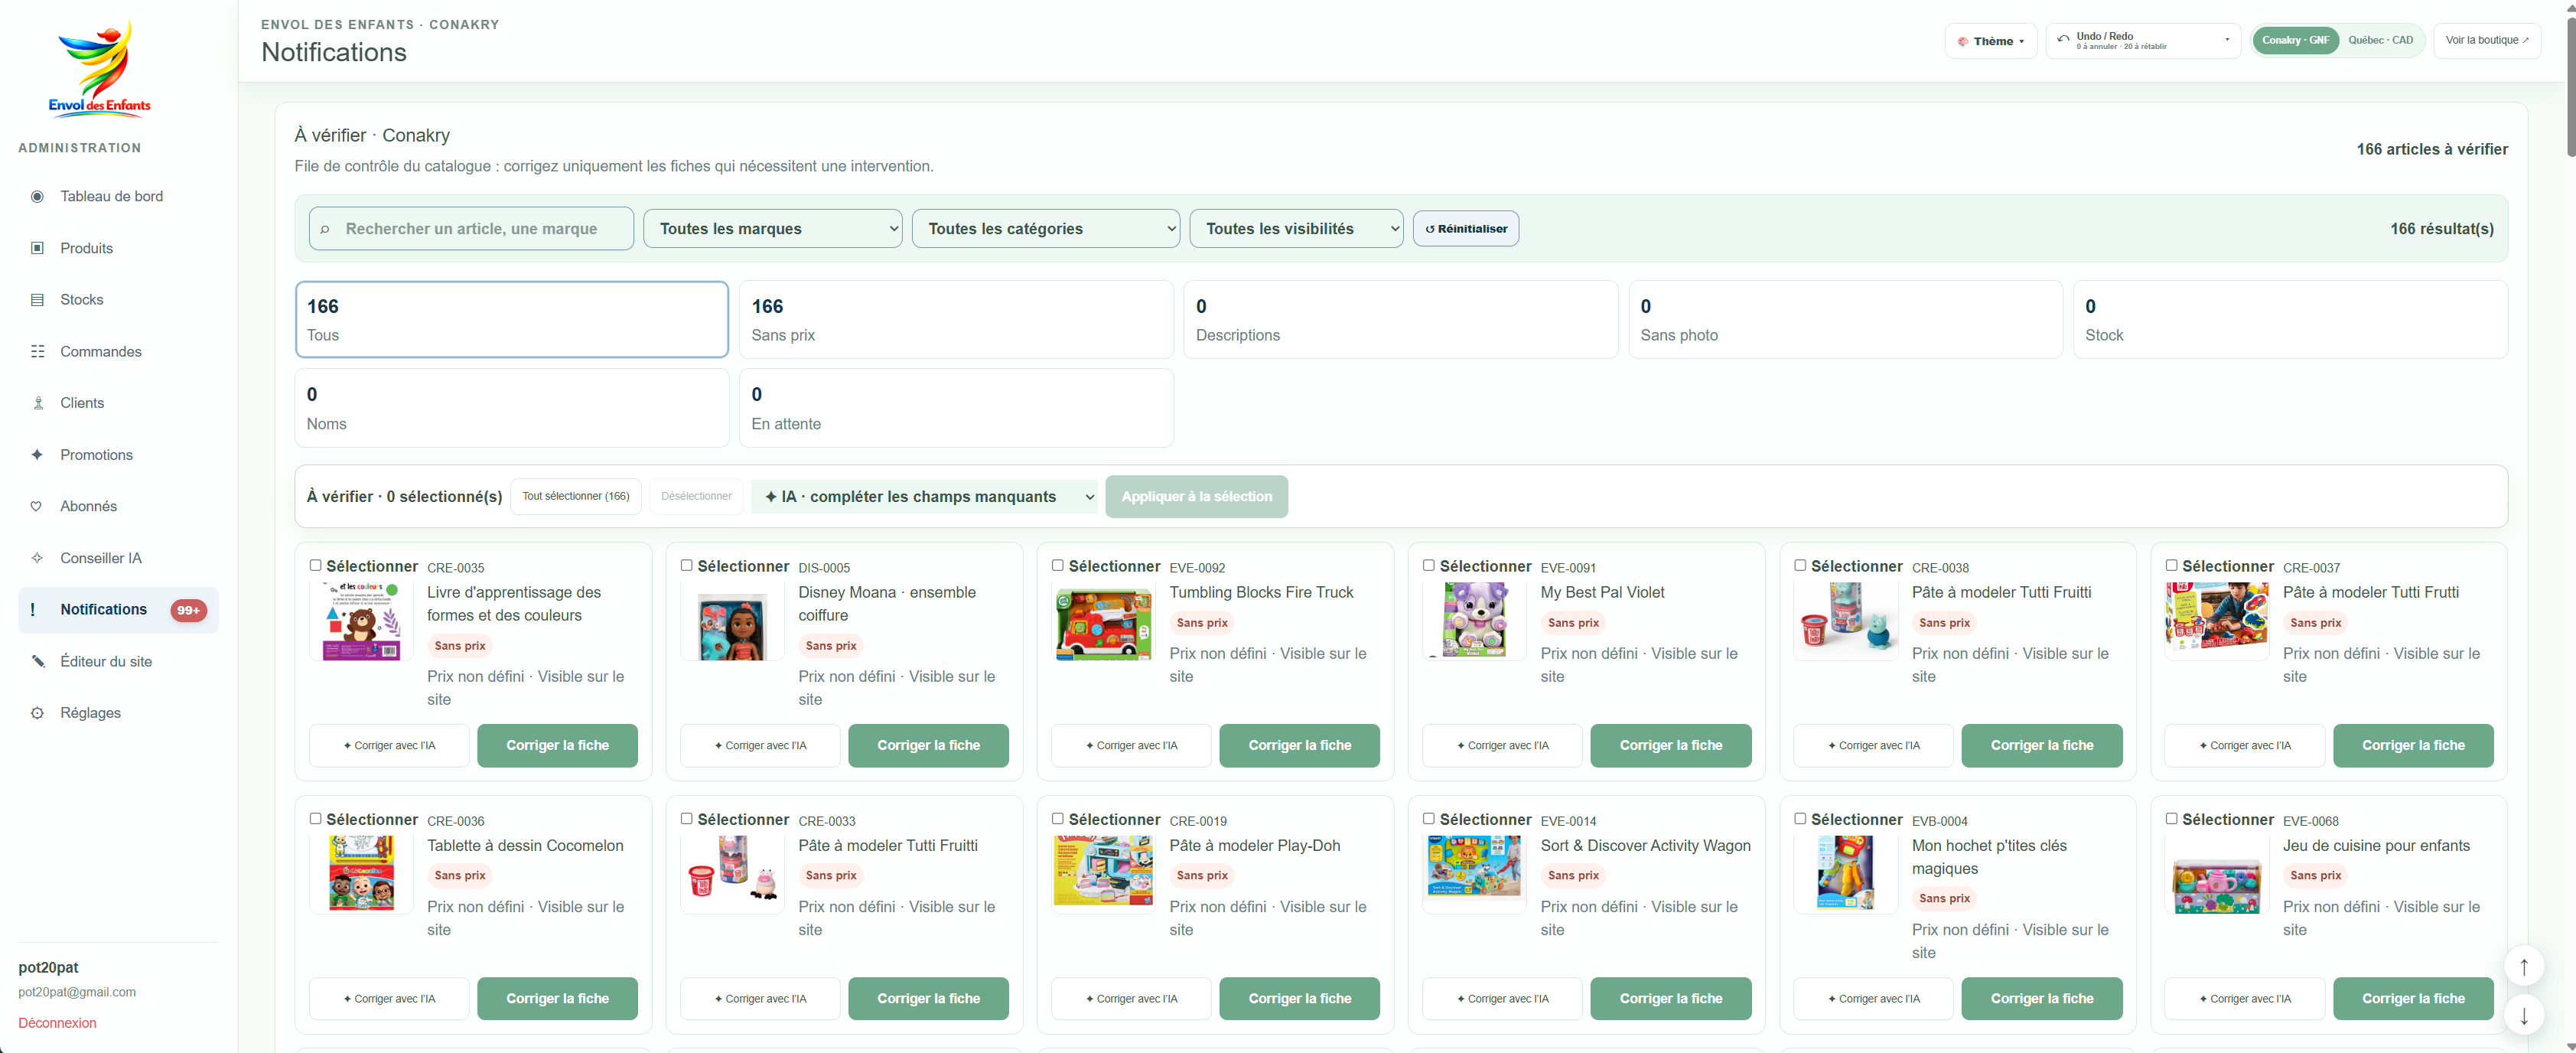Viewport: 2576px width, 1053px height.
Task: Click the Éditeur du site pencil icon
Action: 37,661
